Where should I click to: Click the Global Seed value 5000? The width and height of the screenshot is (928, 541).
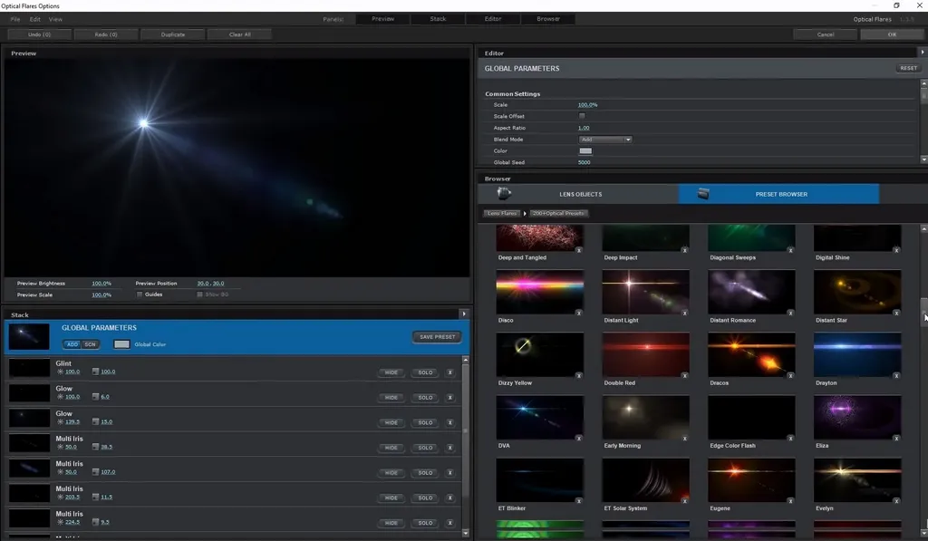coord(585,162)
